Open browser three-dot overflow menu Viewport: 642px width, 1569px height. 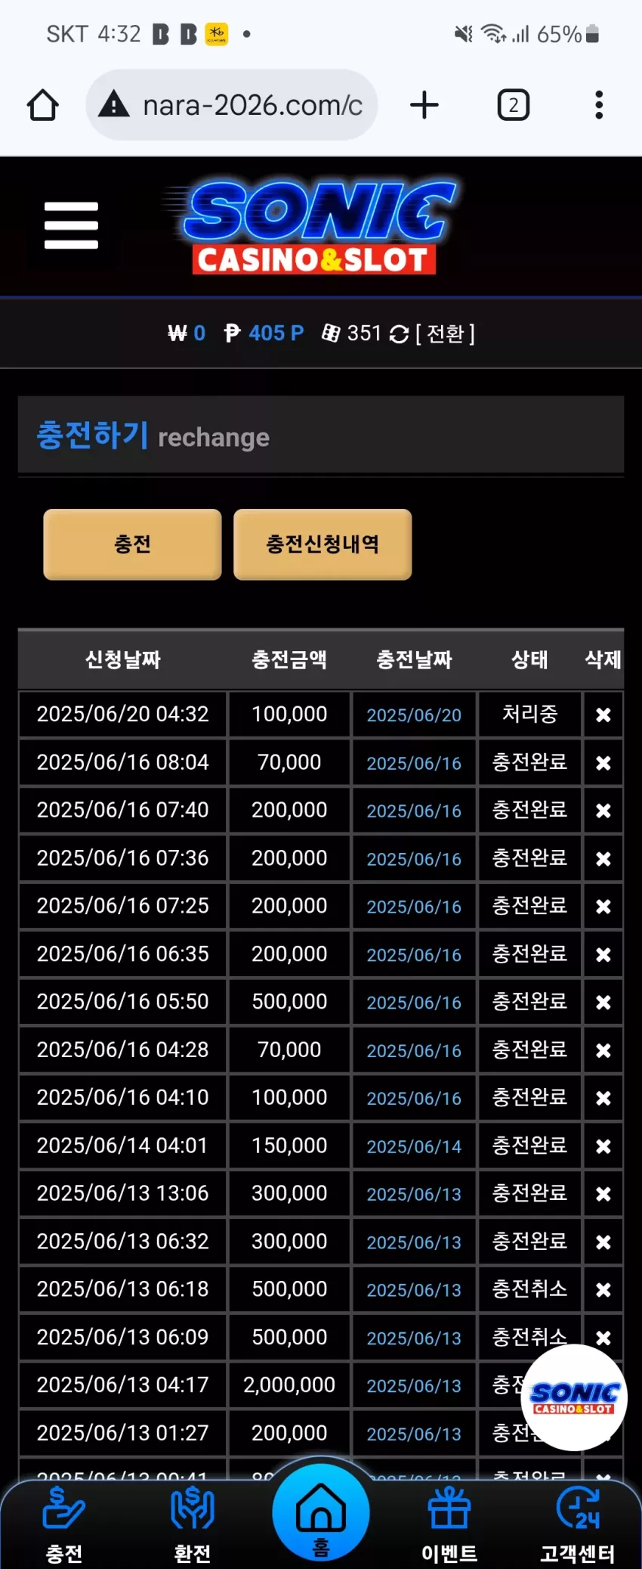point(599,105)
